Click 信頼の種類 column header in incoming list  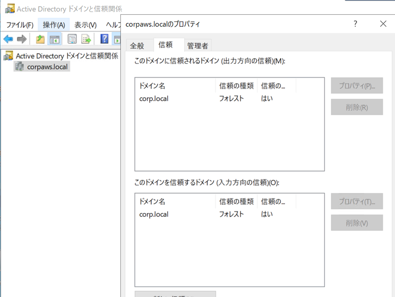point(236,202)
